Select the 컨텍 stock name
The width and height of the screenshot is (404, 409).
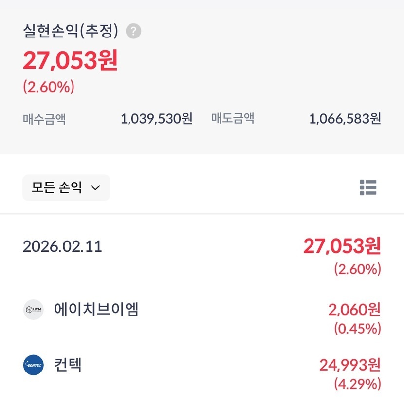(68, 365)
